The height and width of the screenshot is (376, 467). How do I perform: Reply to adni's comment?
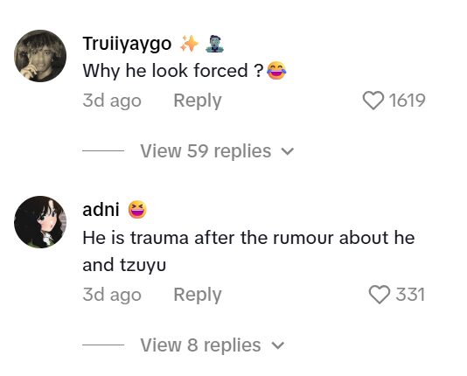click(198, 295)
